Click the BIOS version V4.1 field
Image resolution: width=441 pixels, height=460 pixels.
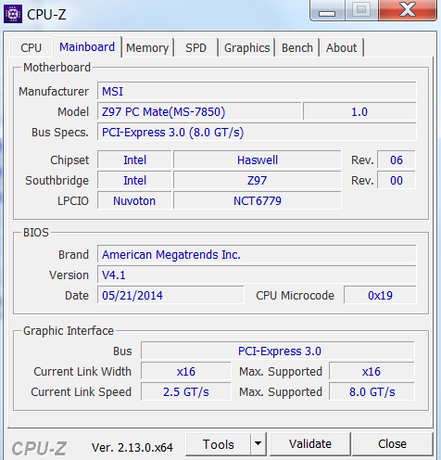pyautogui.click(x=257, y=275)
